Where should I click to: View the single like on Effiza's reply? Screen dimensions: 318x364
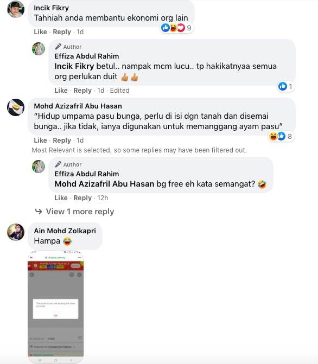[286, 86]
